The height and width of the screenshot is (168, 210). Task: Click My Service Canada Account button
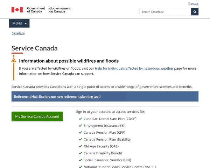(37, 117)
